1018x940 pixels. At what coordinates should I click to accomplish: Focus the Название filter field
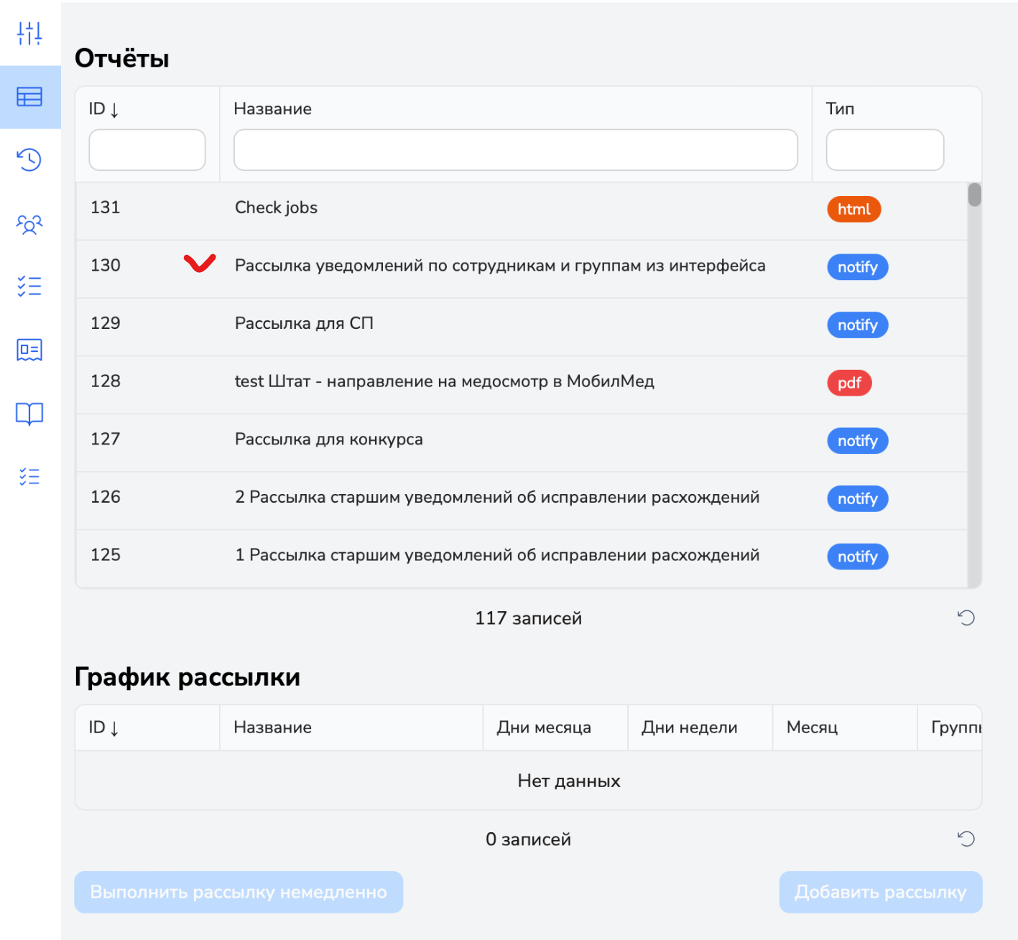pos(515,150)
